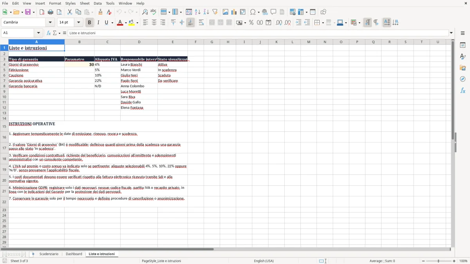
Task: Align cell text left
Action: point(145,23)
